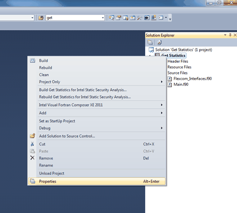Click the Team Explorer toolbar icon
The height and width of the screenshot is (213, 237).
pos(126,17)
